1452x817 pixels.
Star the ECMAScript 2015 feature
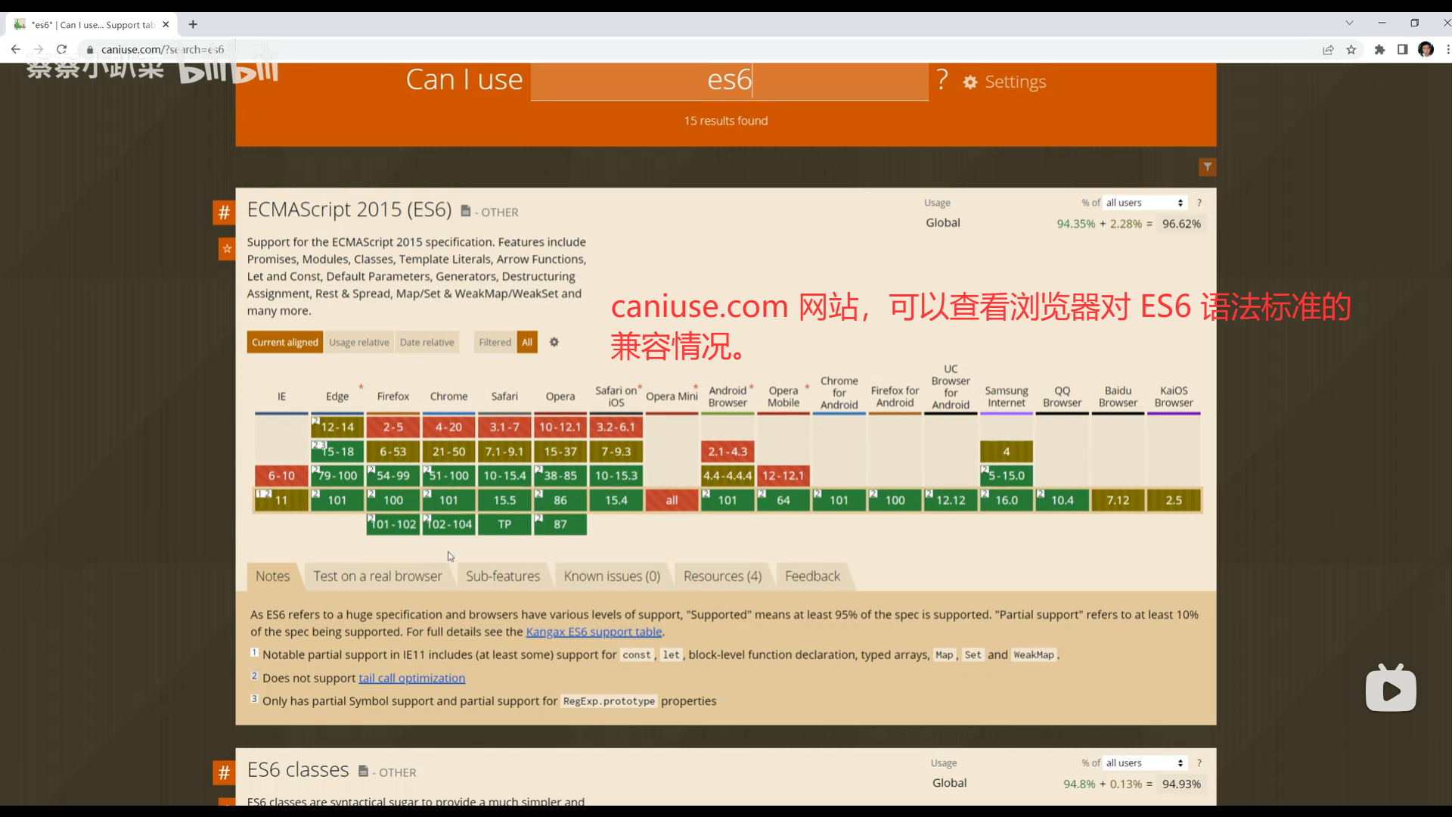pos(226,249)
